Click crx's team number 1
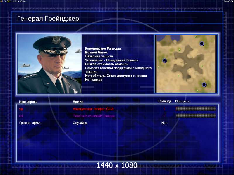Viewport: 234px width, 175px height. 164,116
